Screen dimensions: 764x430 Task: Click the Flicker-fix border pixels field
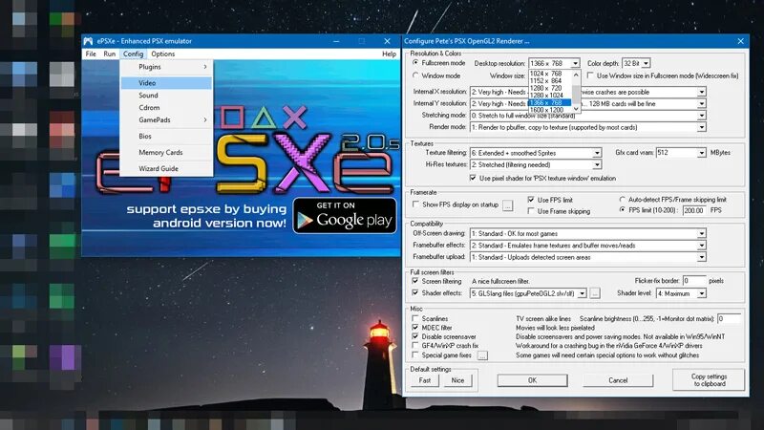click(x=694, y=281)
